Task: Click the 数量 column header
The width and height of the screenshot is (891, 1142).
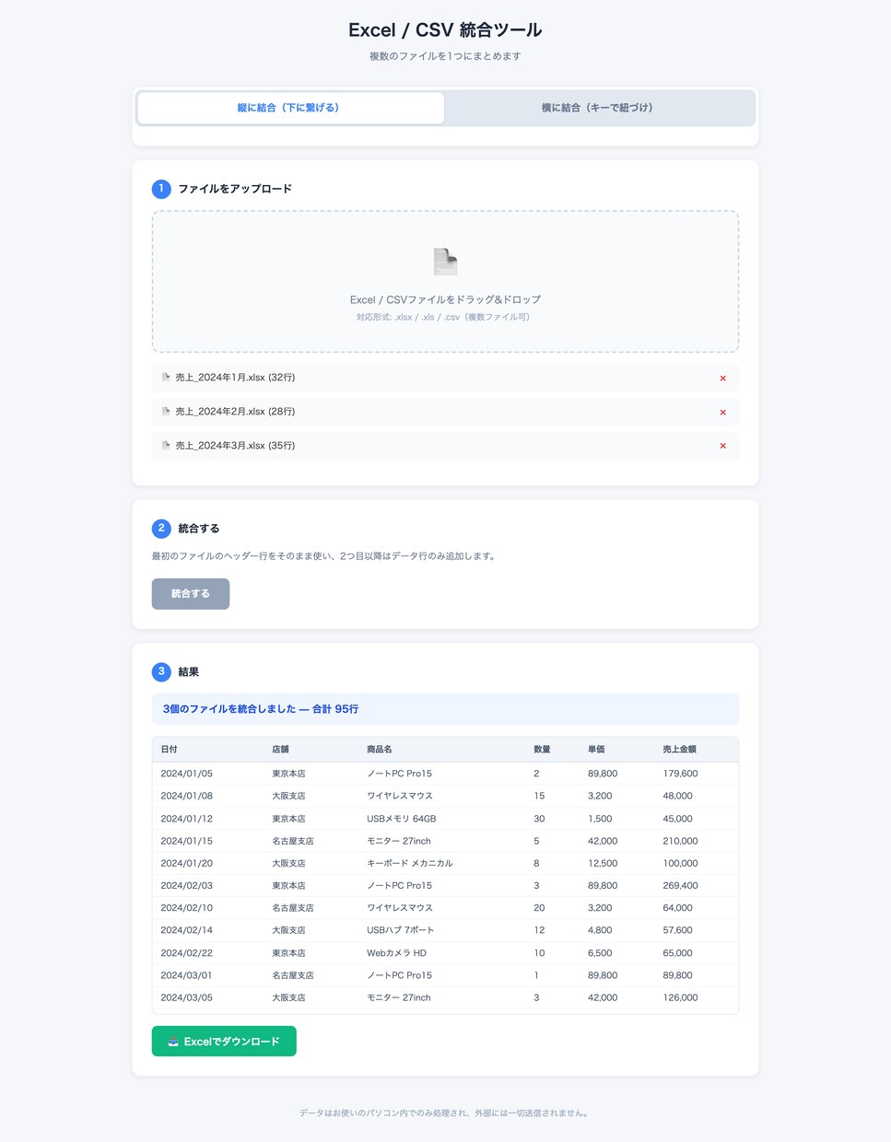Action: (542, 750)
